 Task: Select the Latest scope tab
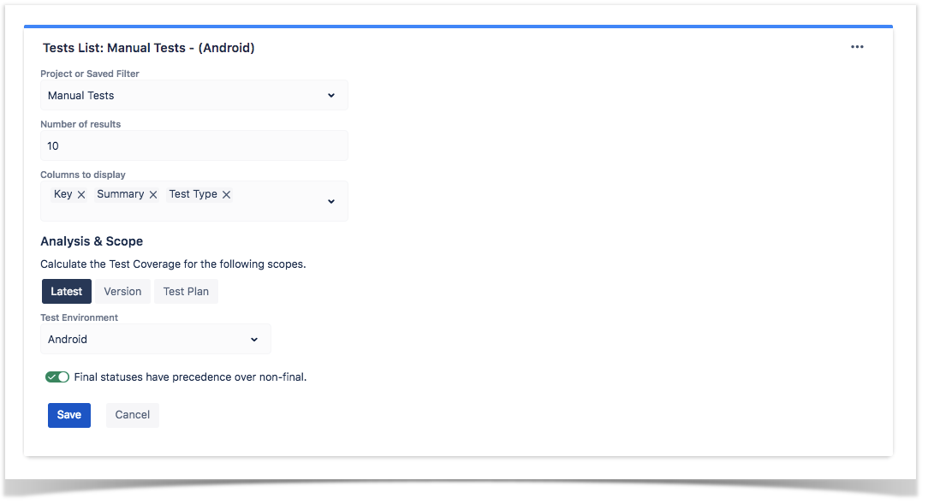tap(66, 291)
